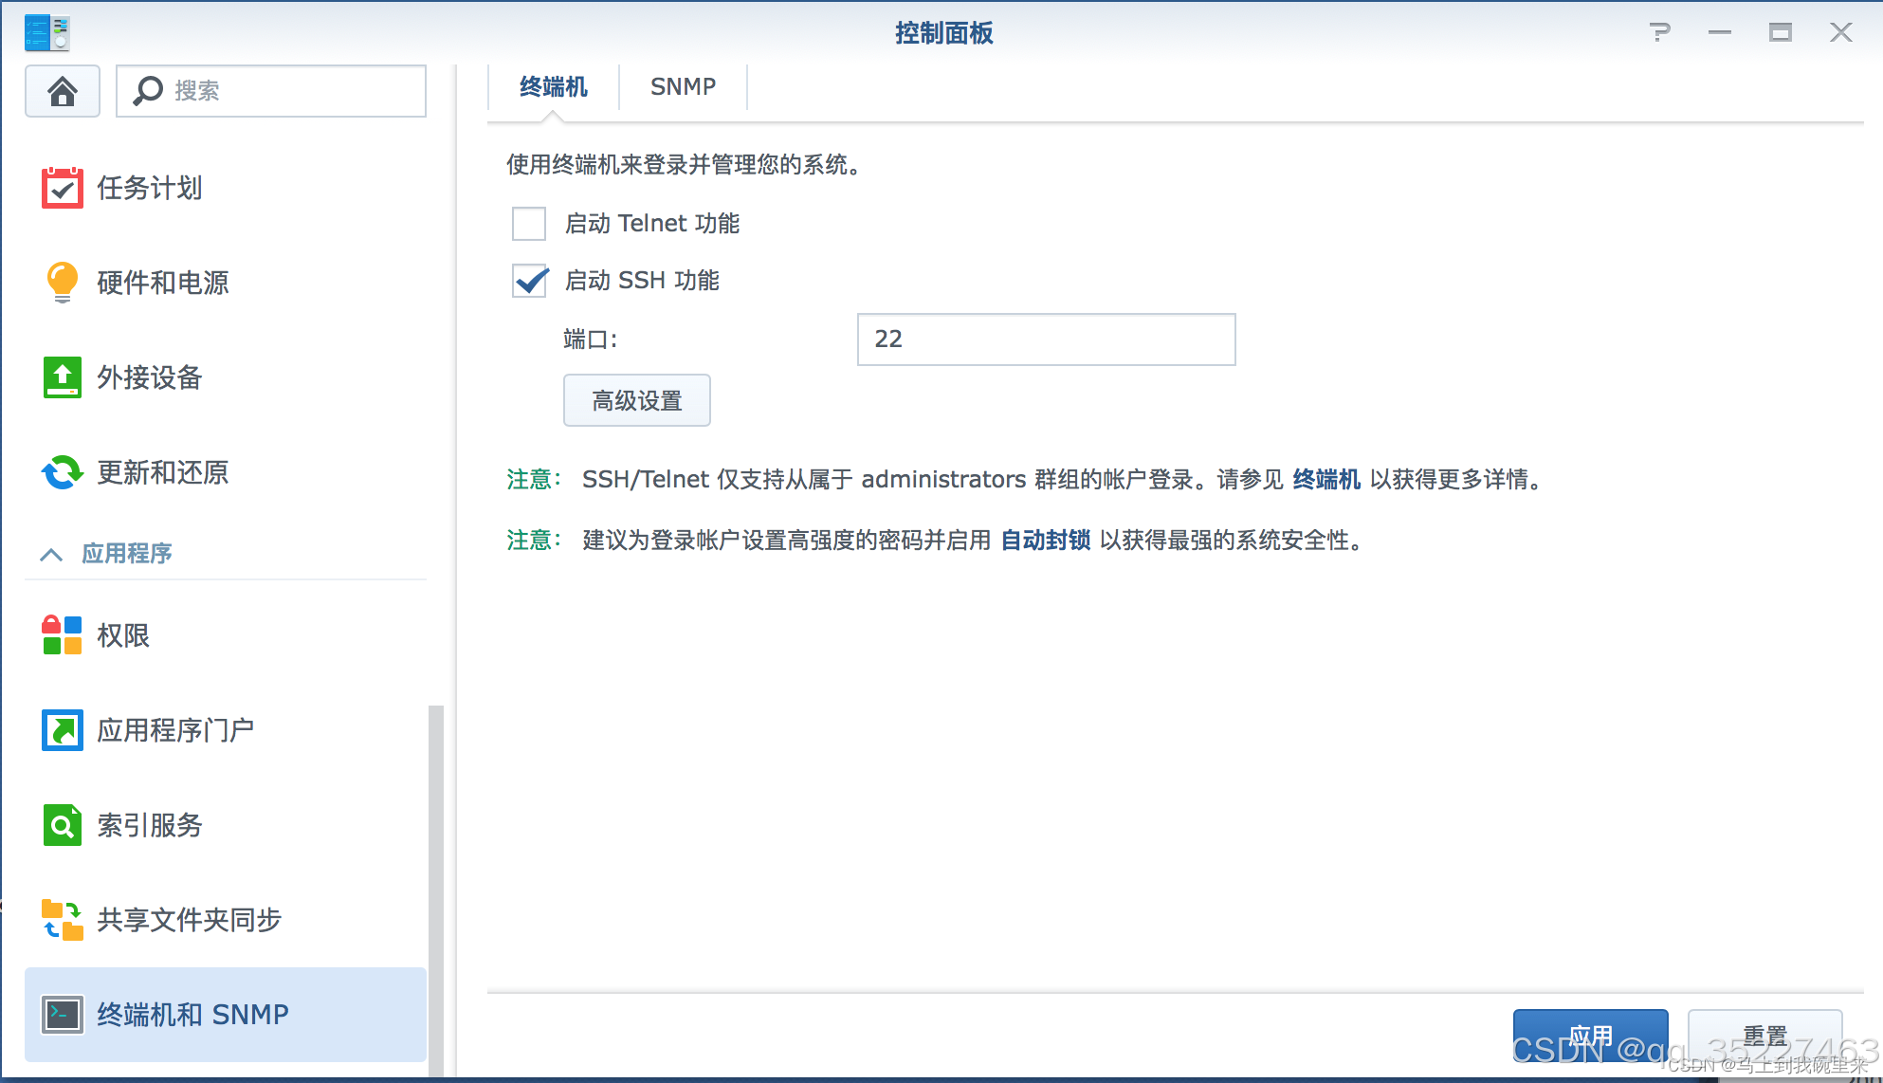Click the Auto Block (自动封锁) link
1883x1083 pixels.
point(1046,541)
